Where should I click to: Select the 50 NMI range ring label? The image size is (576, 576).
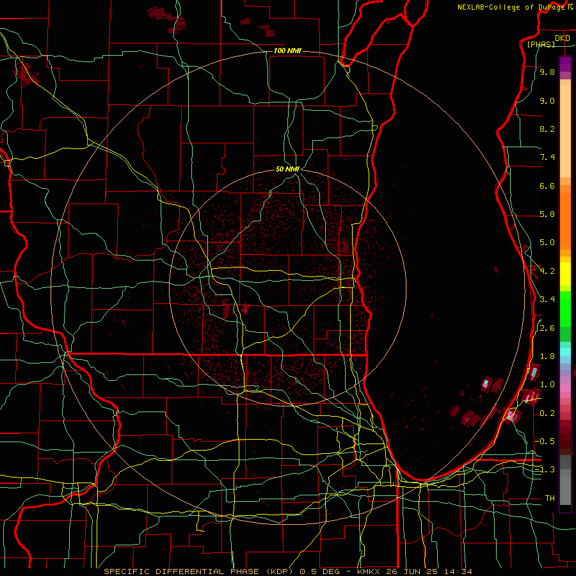(287, 170)
